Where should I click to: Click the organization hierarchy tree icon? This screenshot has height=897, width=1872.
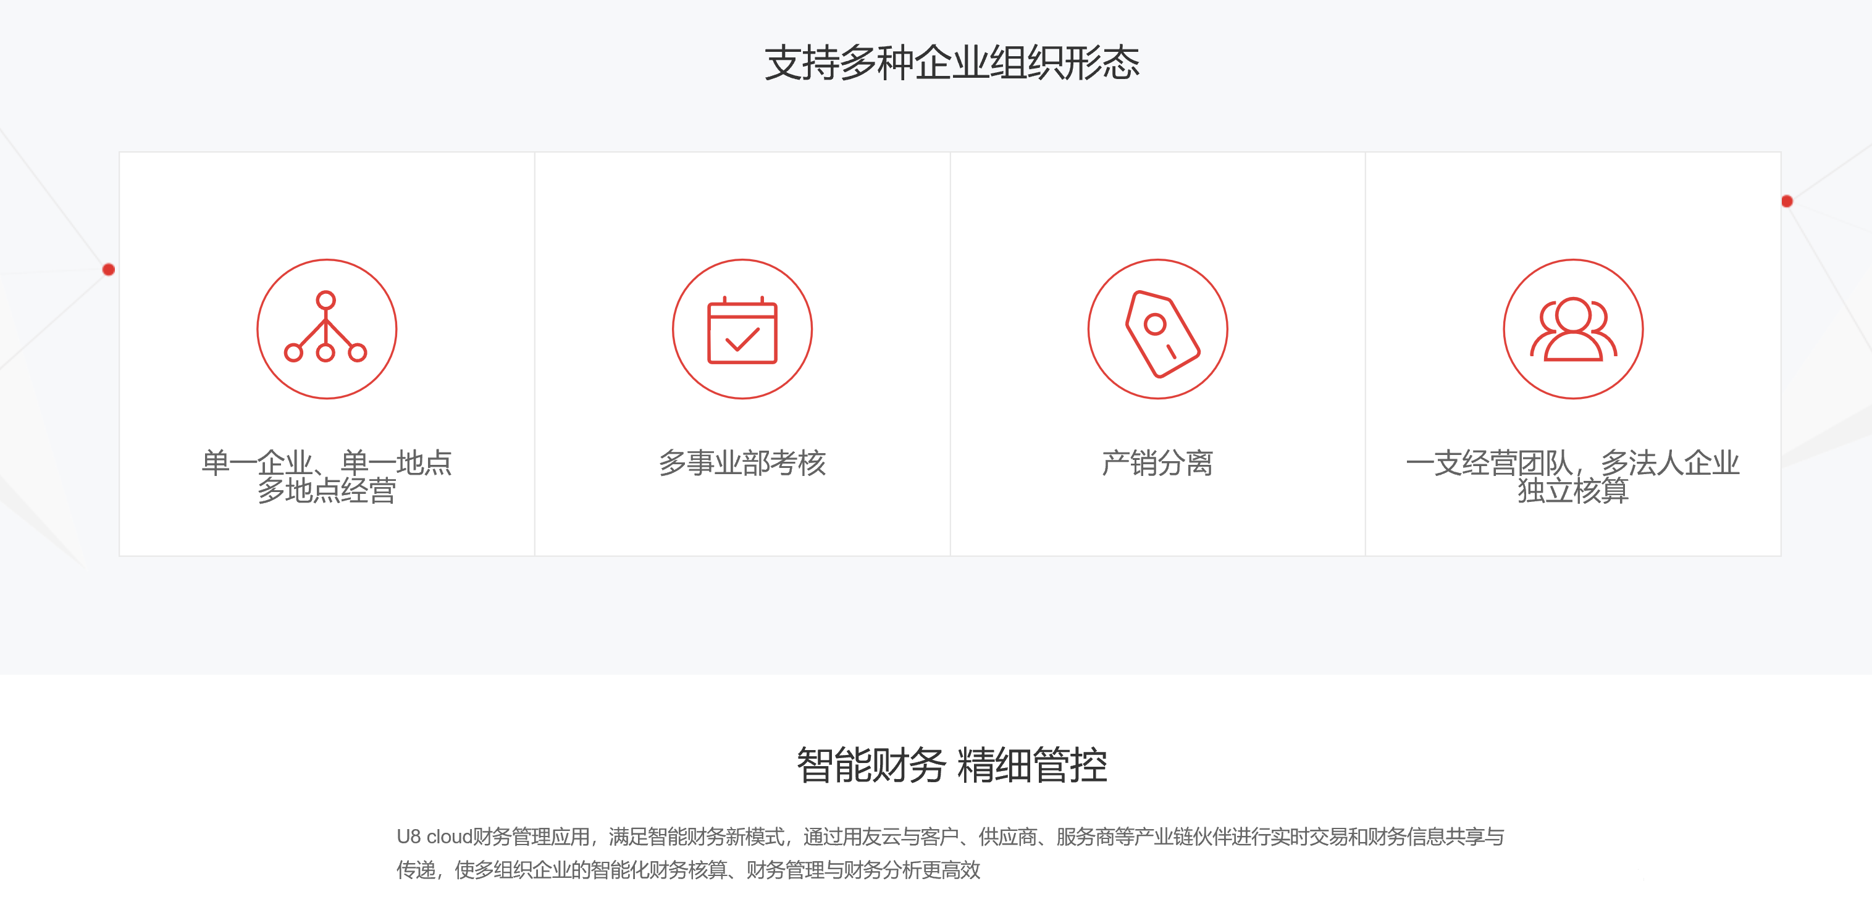[x=326, y=328]
